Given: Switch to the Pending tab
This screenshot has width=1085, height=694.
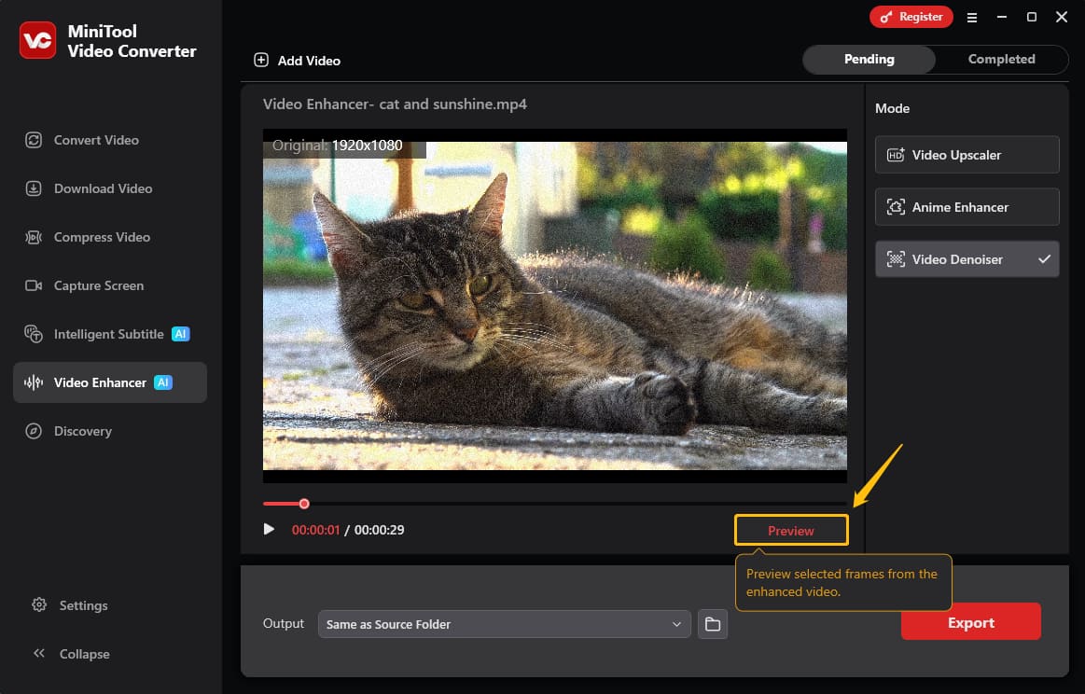Looking at the screenshot, I should pyautogui.click(x=869, y=59).
